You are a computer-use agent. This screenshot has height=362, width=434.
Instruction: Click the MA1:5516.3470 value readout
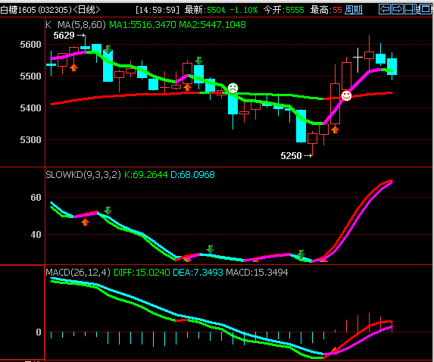142,25
